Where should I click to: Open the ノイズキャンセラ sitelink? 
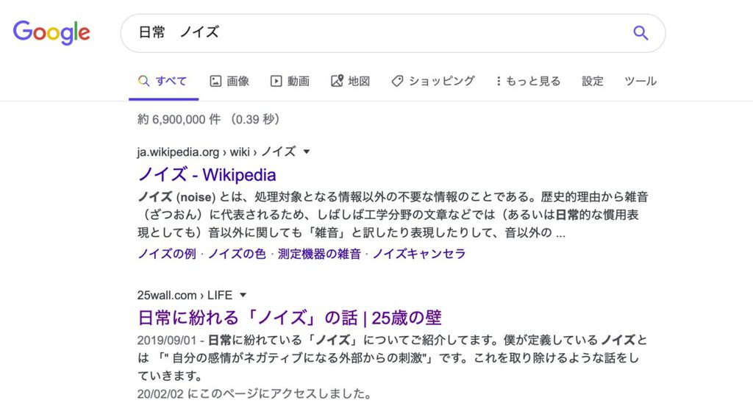coord(419,254)
